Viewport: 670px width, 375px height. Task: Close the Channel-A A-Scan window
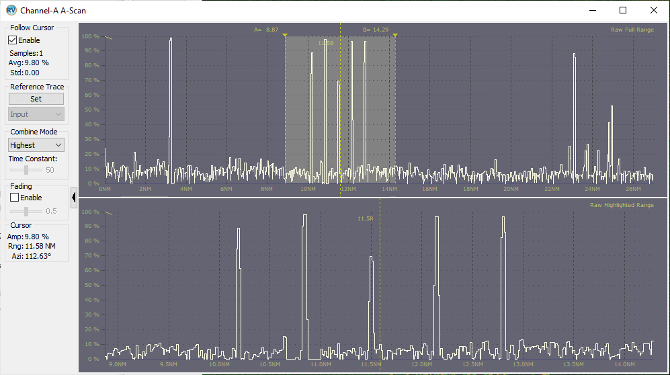pos(653,11)
